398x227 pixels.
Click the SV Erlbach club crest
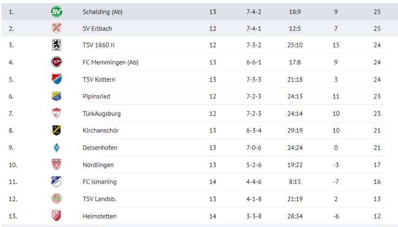(56, 28)
